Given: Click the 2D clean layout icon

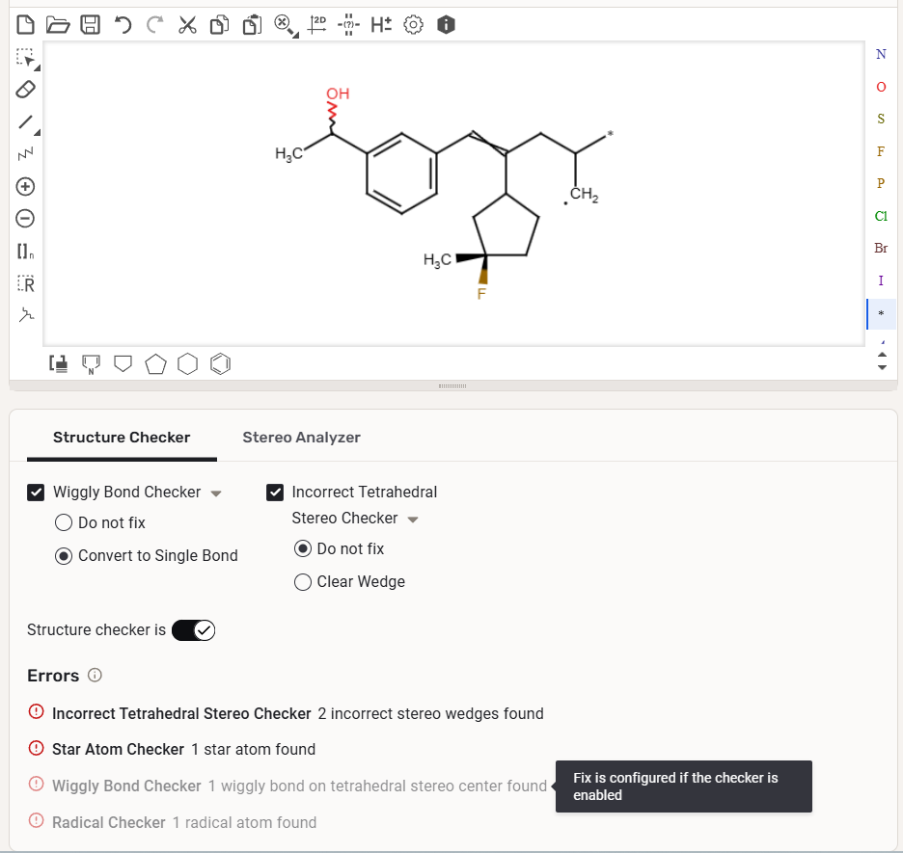Looking at the screenshot, I should pyautogui.click(x=317, y=24).
